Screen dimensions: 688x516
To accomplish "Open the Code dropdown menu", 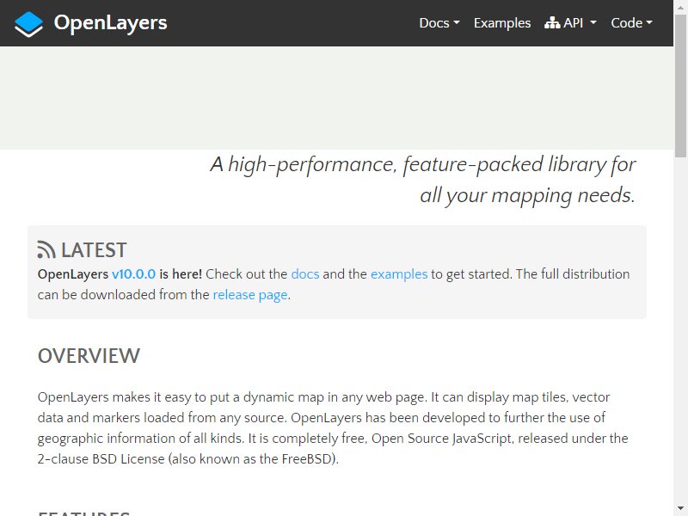I will pos(631,23).
